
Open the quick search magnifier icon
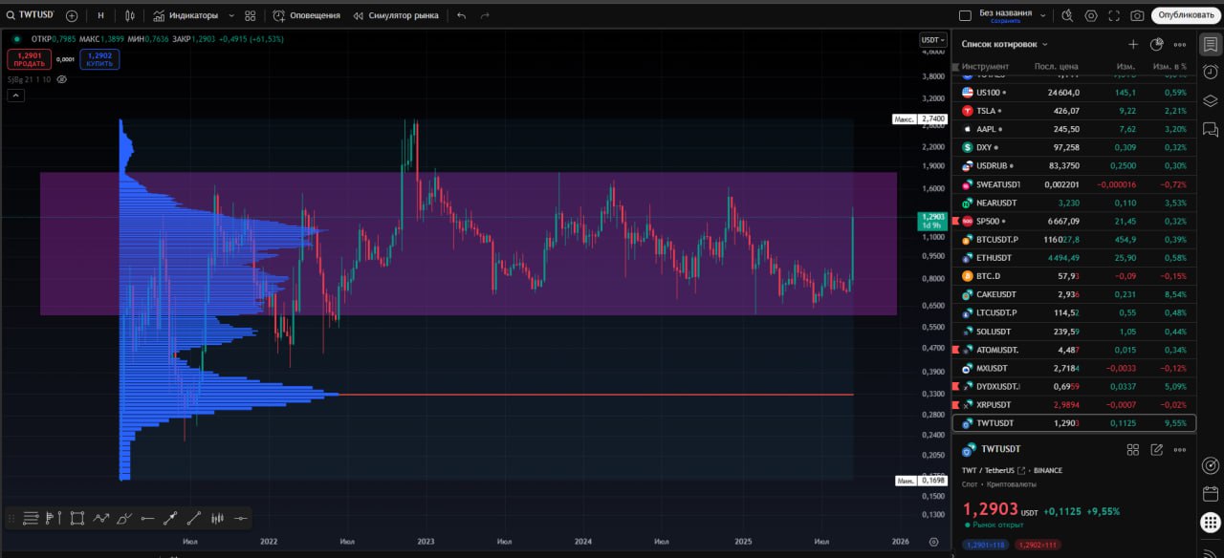tap(1066, 15)
